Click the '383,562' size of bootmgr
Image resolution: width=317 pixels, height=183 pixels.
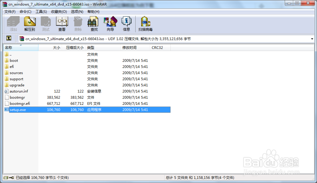(x=54, y=97)
